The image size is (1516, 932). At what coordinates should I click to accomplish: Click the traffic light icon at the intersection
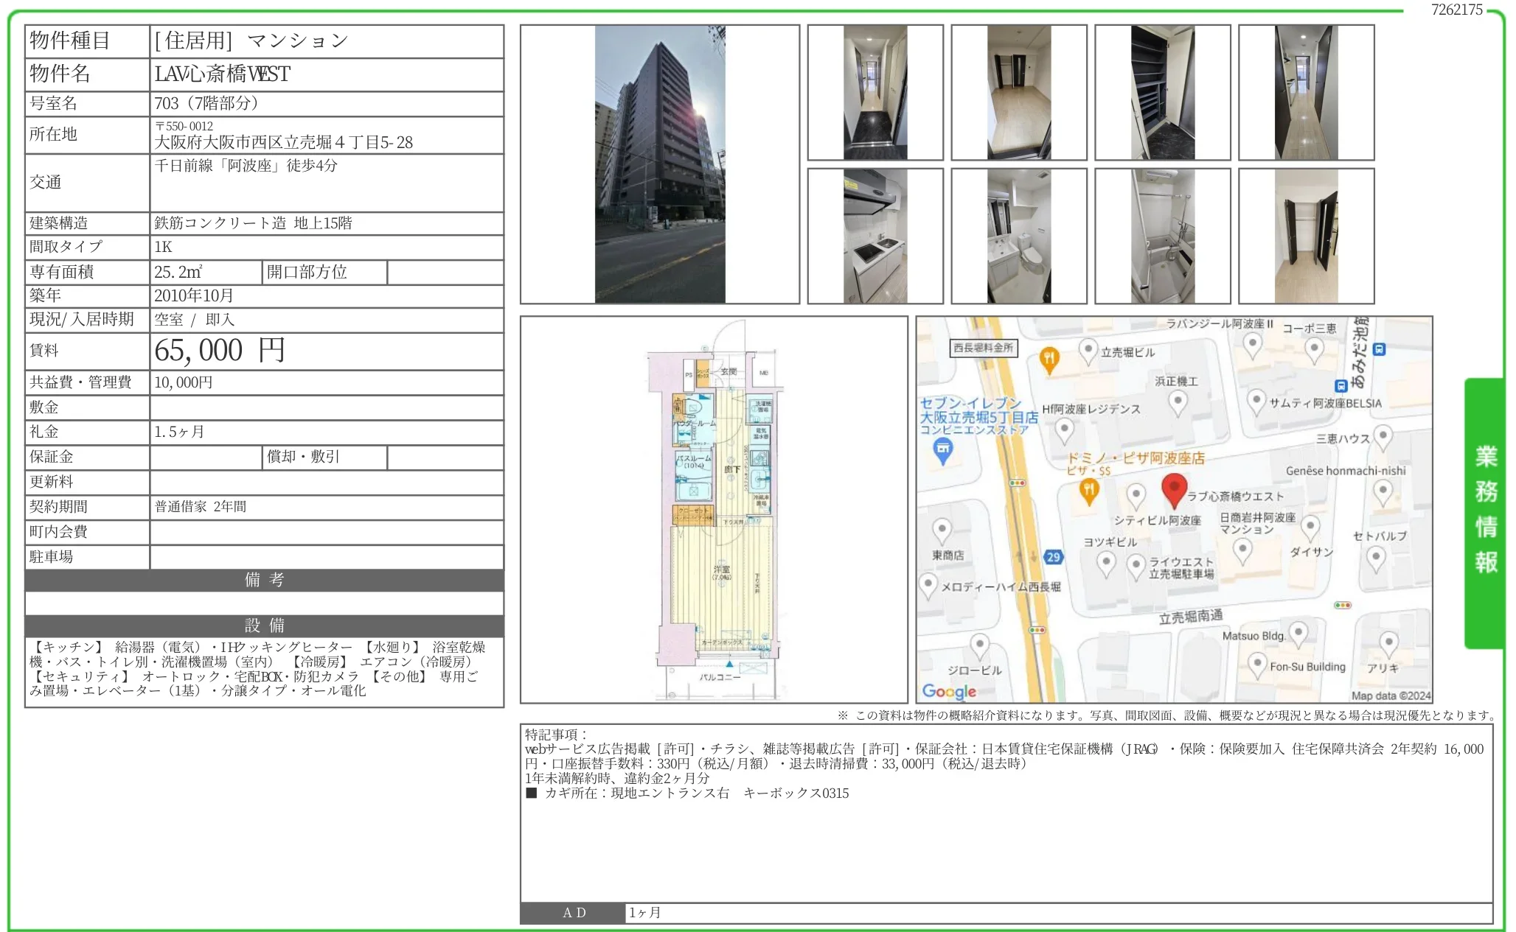(x=1018, y=484)
